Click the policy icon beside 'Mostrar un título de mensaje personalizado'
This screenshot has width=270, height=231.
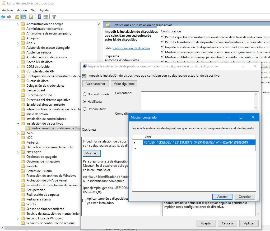coord(162,57)
